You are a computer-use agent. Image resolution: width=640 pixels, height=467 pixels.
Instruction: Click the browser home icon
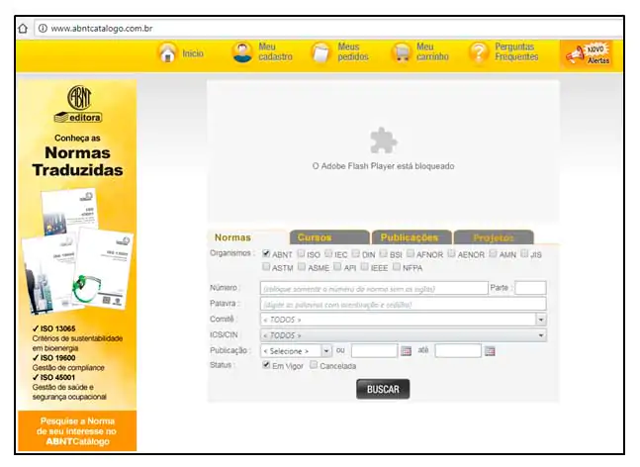23,28
